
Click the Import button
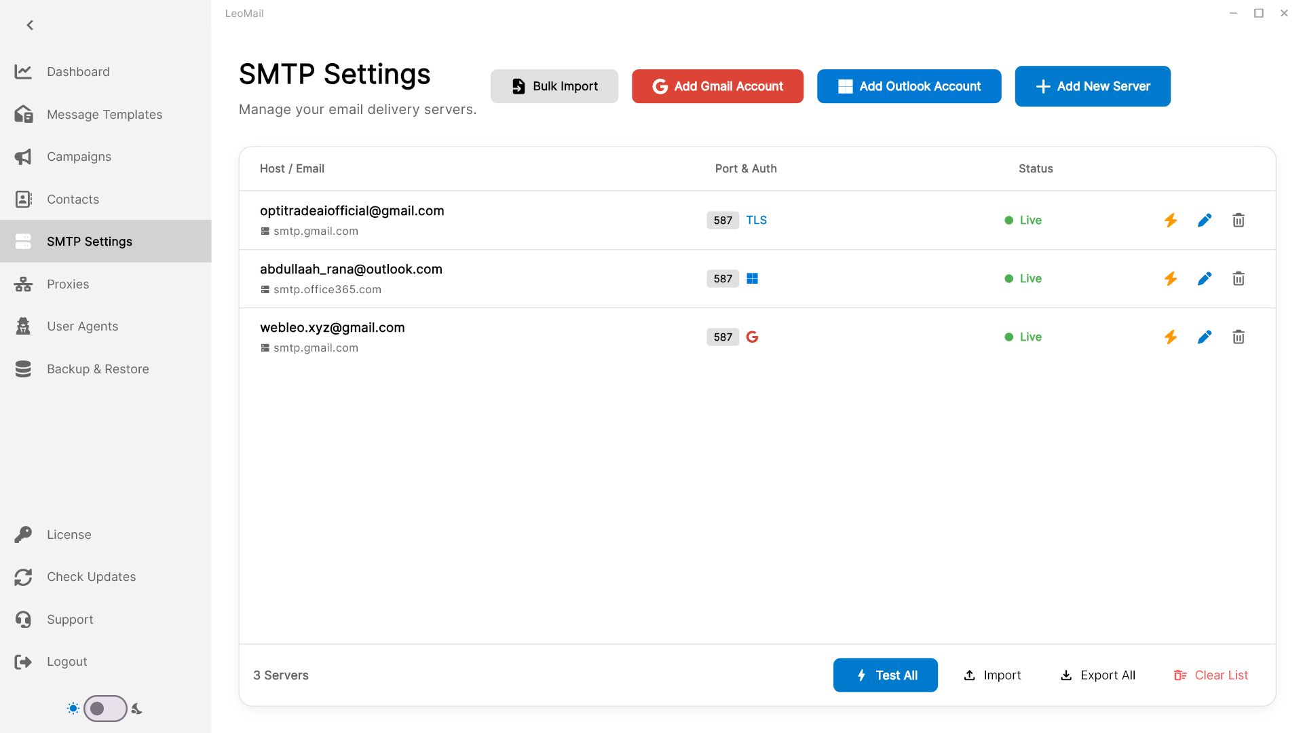coord(992,675)
